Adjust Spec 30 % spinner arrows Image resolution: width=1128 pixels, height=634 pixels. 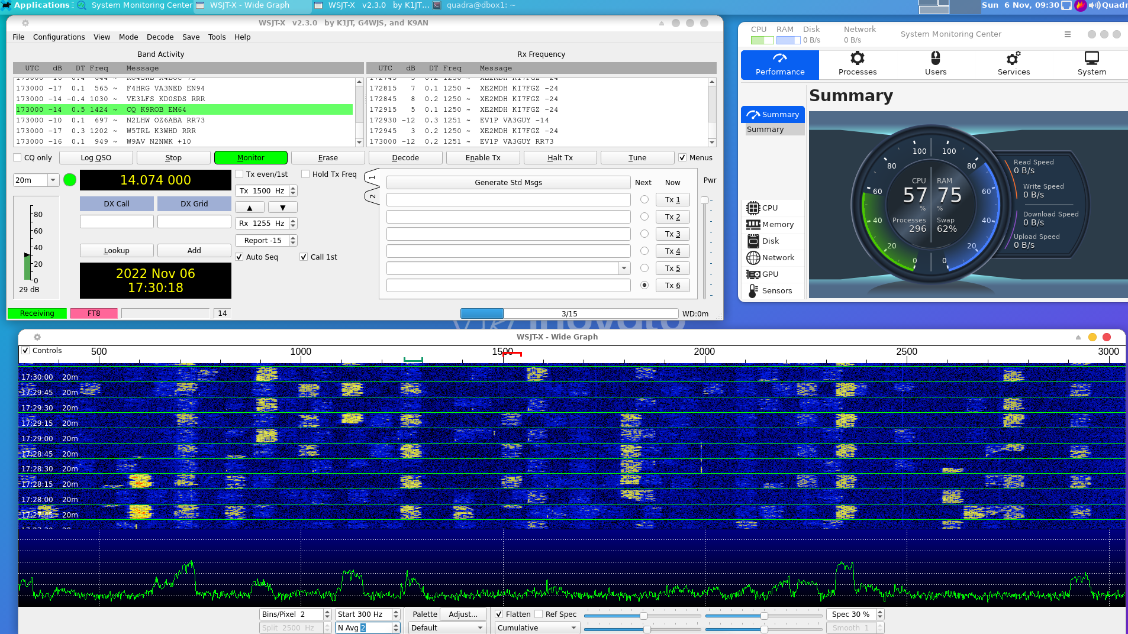point(880,614)
